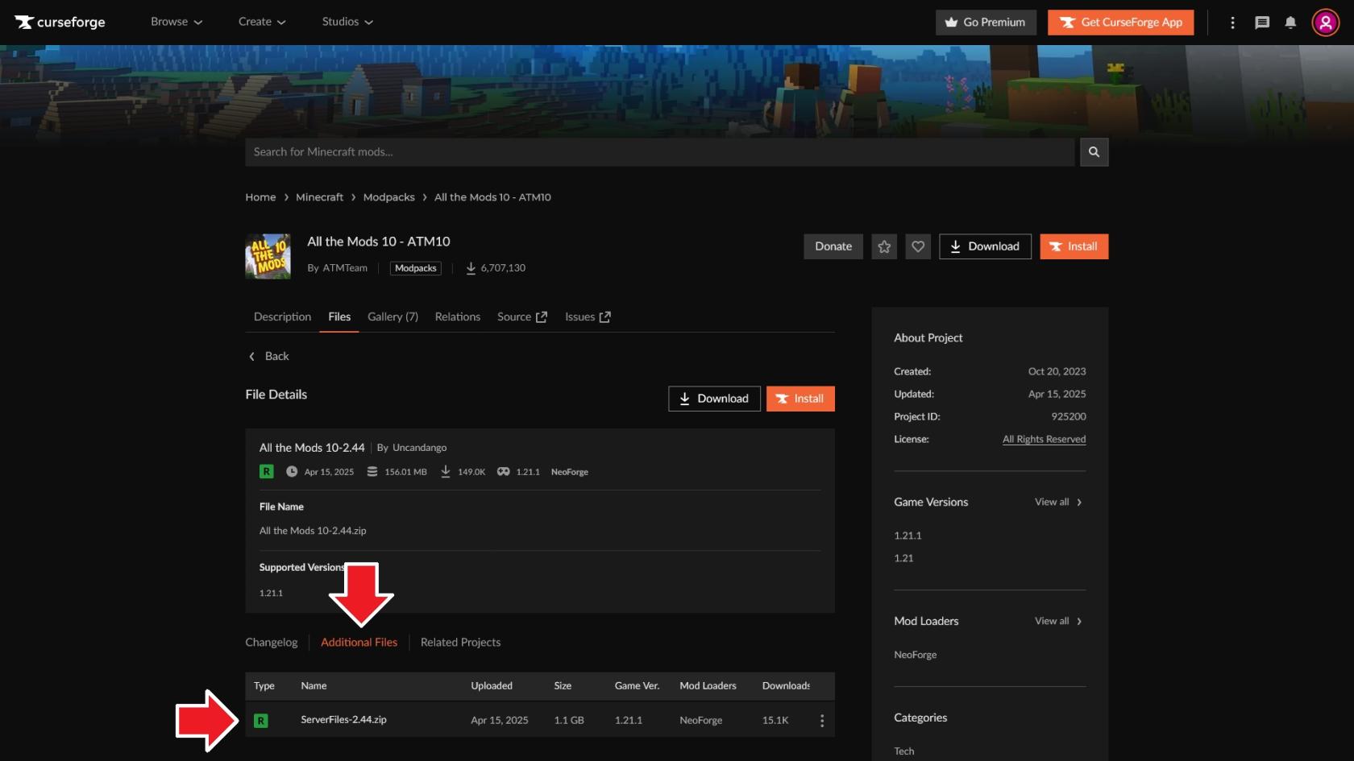Click the file name All the Mods 10-2.44.zip
Viewport: 1354px width, 761px height.
pos(313,531)
